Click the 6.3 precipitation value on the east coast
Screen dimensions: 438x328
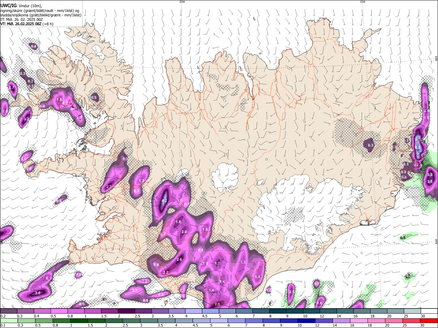(417, 148)
